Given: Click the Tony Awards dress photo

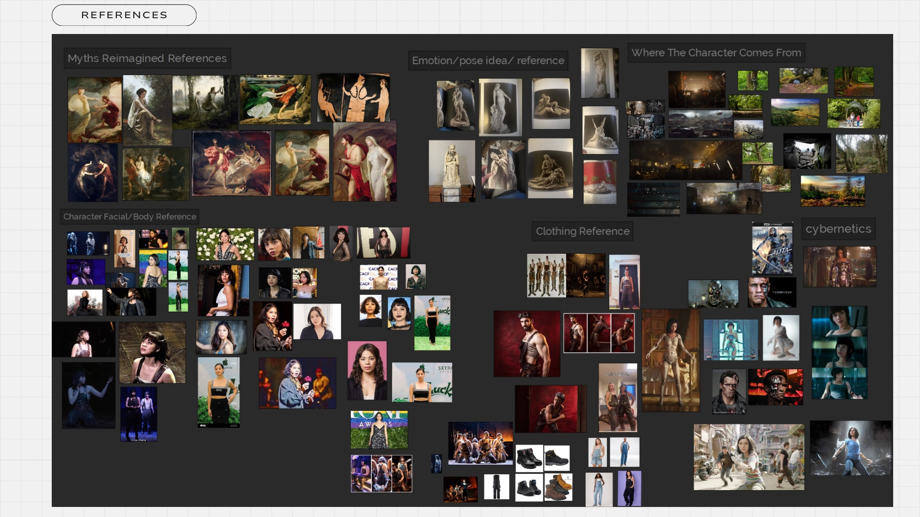Looking at the screenshot, I should (x=379, y=429).
